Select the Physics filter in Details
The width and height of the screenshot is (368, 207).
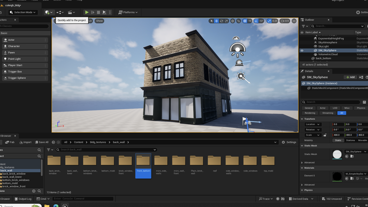361,108
